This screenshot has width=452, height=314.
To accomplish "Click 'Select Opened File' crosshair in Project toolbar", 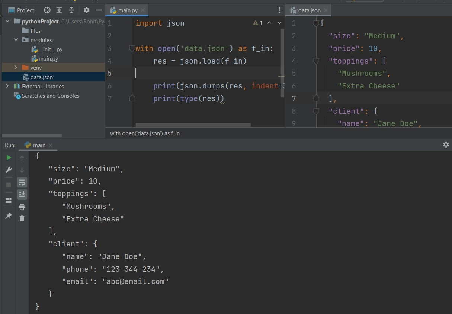I will pyautogui.click(x=47, y=10).
